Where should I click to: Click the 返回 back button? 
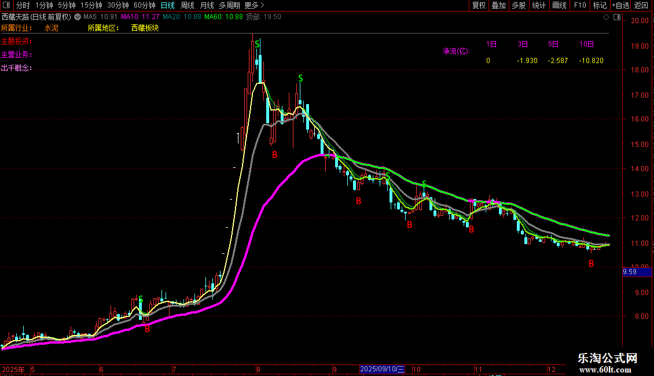pyautogui.click(x=641, y=5)
